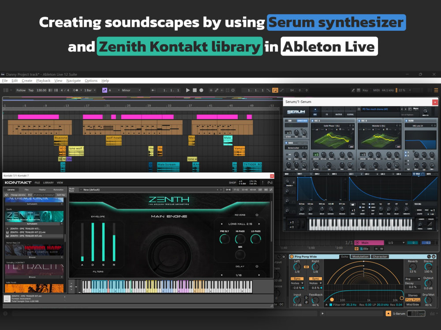Click the MIDI map mode button
The width and height of the screenshot is (441, 330).
pyautogui.click(x=376, y=90)
